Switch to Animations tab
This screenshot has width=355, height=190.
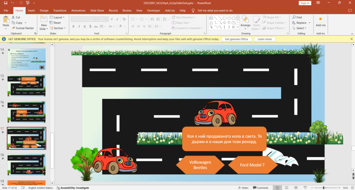[x=78, y=10]
